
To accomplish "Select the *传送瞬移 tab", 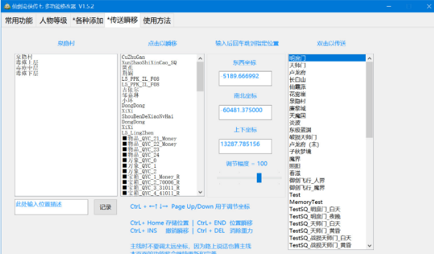I will pyautogui.click(x=122, y=20).
